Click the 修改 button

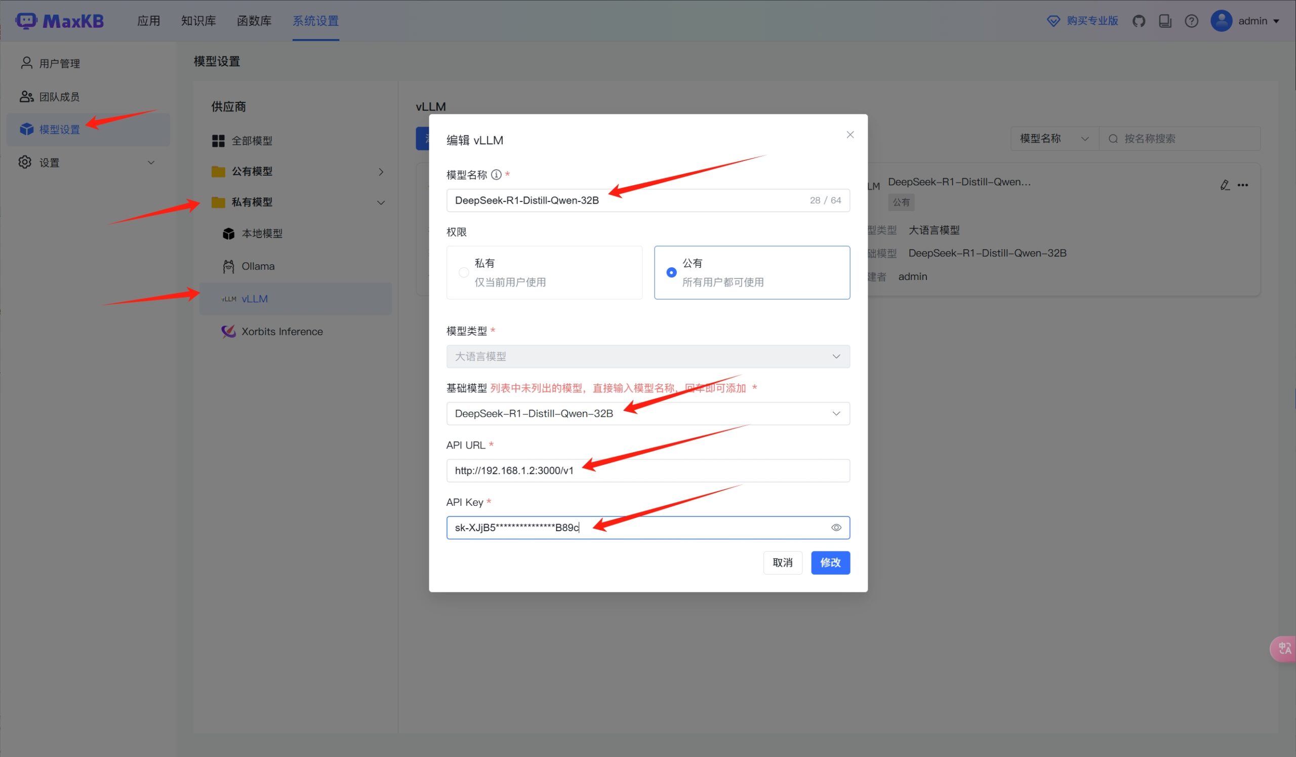(830, 563)
